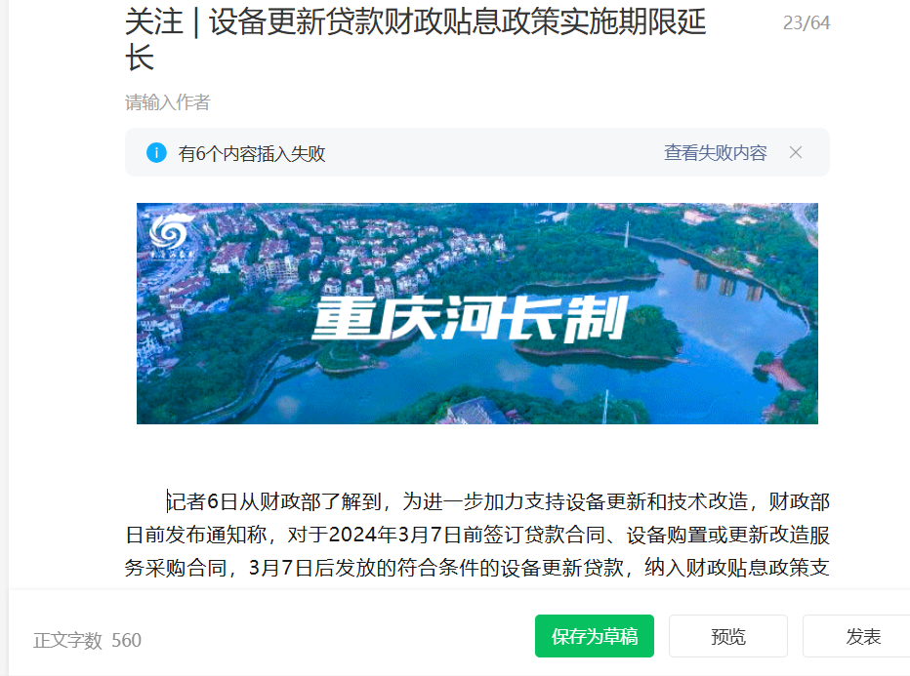Click the 有6个内容插入失败 message text

point(252,154)
